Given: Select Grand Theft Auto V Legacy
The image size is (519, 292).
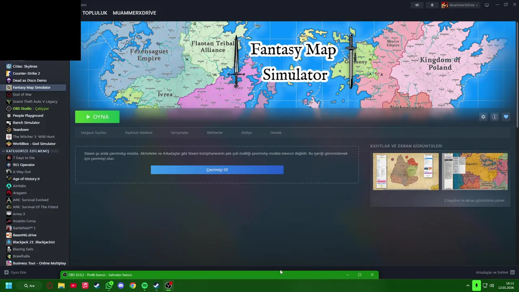Looking at the screenshot, I should pyautogui.click(x=35, y=101).
